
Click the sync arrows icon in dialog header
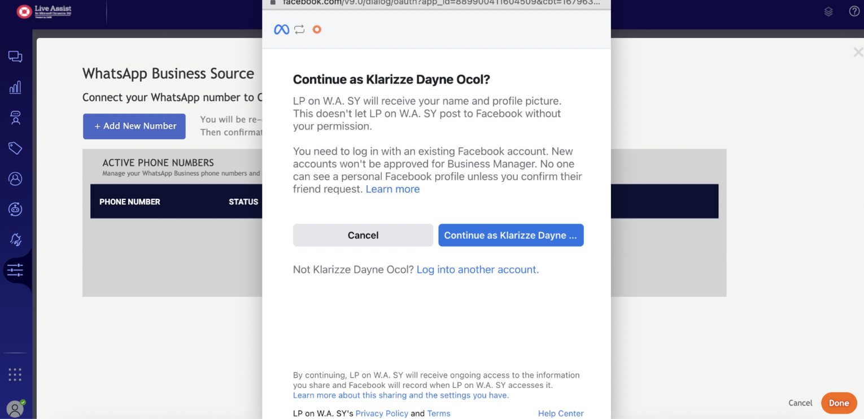(299, 29)
